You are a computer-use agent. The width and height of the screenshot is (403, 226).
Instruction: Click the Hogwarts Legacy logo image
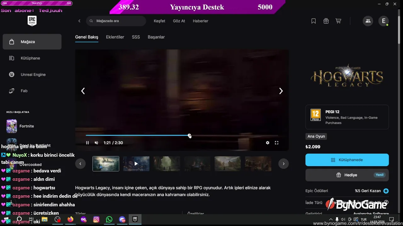347,76
